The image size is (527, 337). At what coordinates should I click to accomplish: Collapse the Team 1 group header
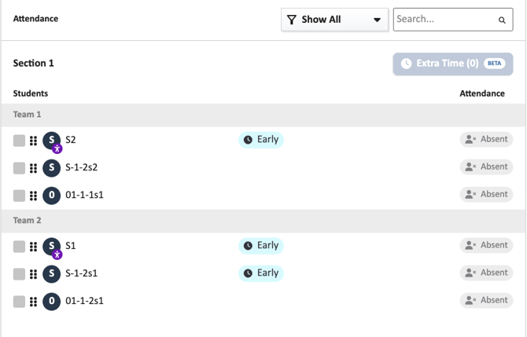[x=28, y=115]
